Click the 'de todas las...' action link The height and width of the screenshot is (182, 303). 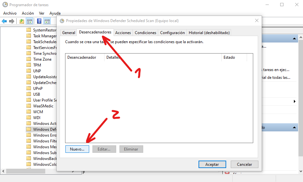[276, 78]
